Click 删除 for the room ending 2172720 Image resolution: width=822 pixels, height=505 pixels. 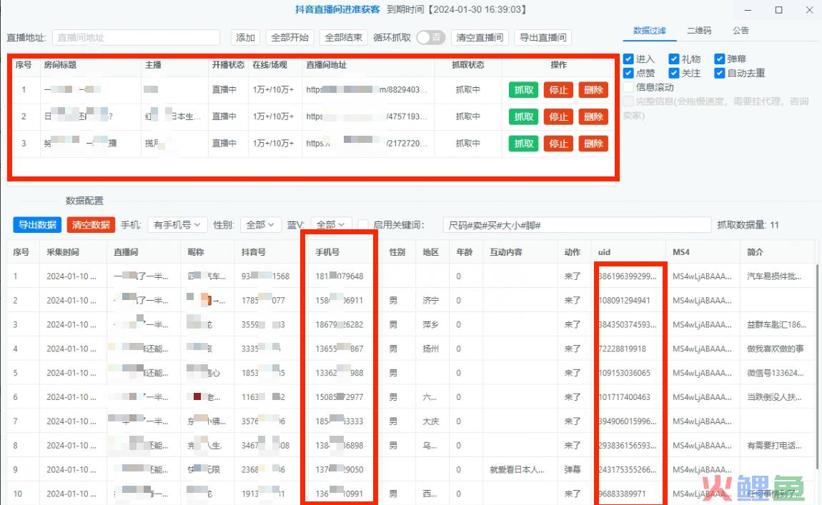(593, 144)
